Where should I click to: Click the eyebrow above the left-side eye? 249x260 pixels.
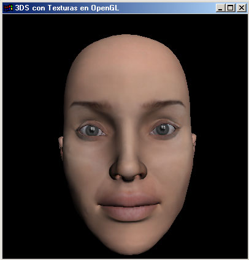tap(91, 106)
